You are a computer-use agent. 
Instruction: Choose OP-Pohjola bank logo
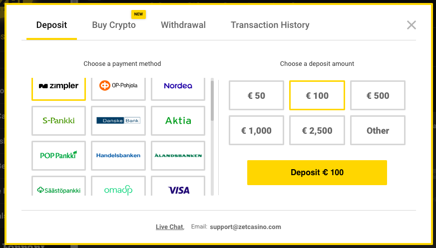(118, 86)
